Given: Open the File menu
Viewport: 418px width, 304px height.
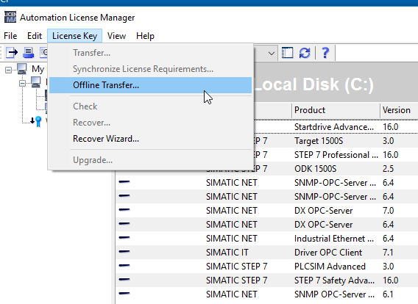Looking at the screenshot, I should [10, 36].
